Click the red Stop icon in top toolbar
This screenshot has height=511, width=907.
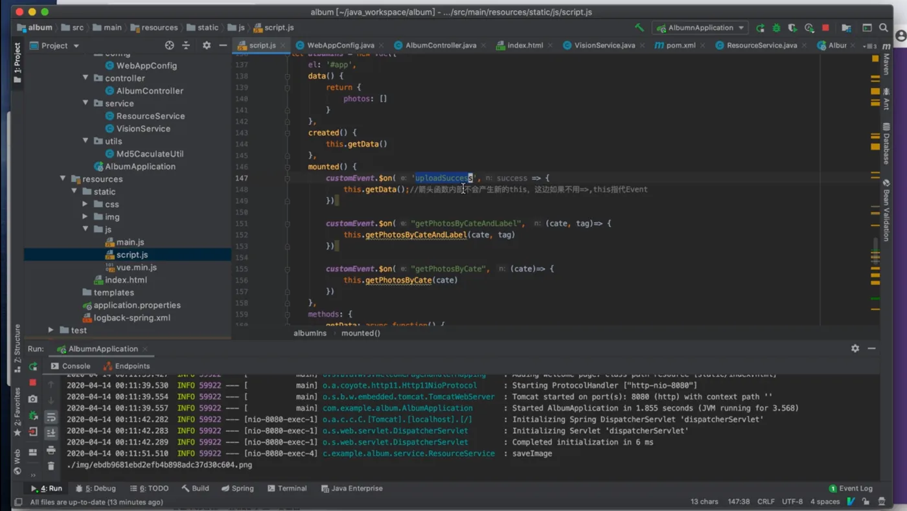tap(825, 28)
